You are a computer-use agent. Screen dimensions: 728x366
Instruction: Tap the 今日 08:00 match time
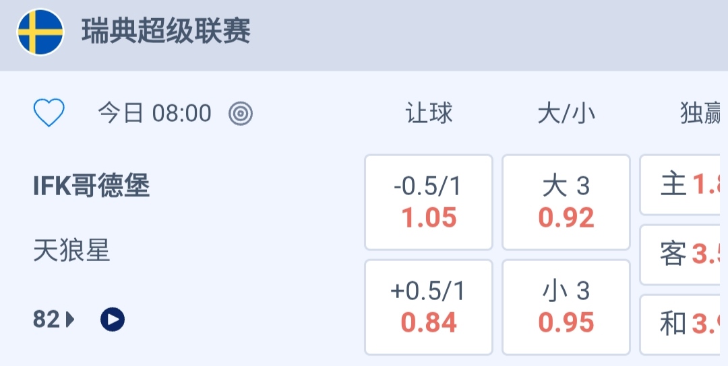coord(154,114)
